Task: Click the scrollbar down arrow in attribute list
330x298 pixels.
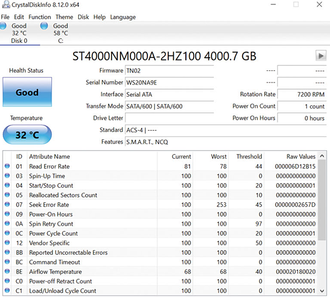Action: click(322, 291)
